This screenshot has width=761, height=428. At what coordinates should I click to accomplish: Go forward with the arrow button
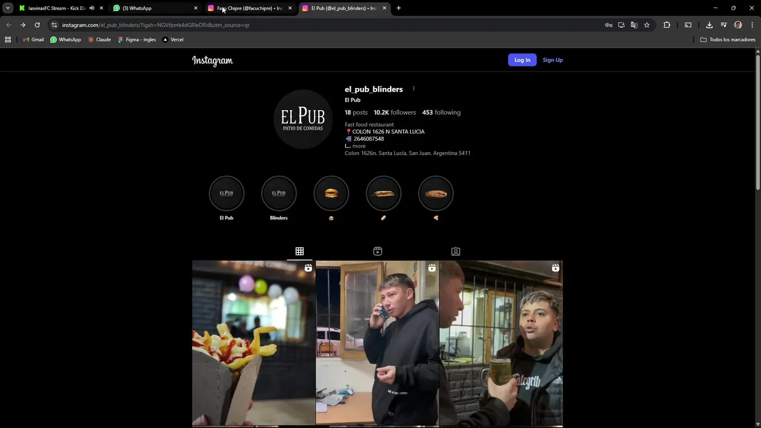[x=23, y=25]
